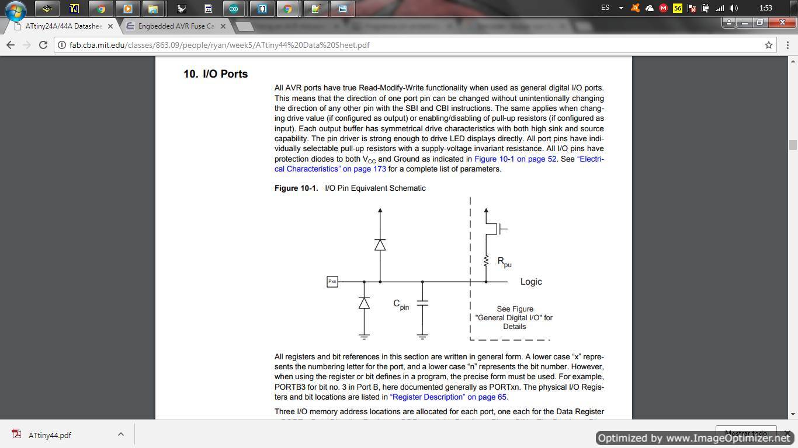The height and width of the screenshot is (448, 798).
Task: Click the PDF scrollbar up arrow
Action: pyautogui.click(x=793, y=61)
